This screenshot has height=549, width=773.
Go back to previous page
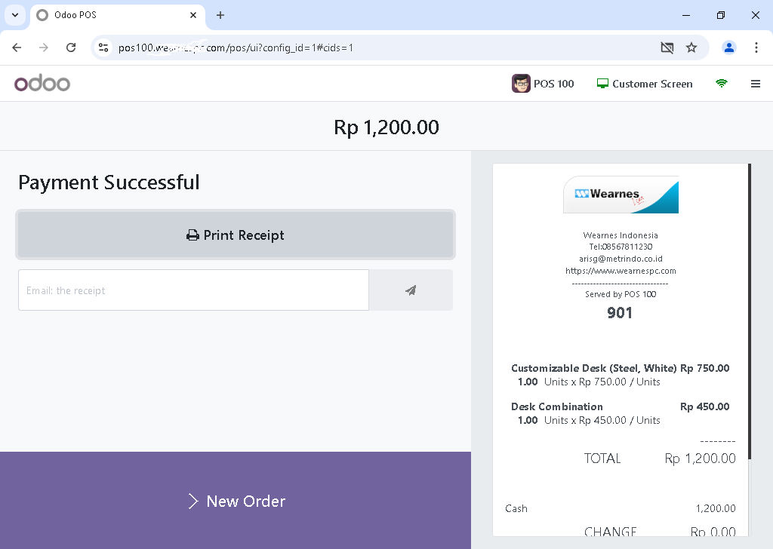17,48
